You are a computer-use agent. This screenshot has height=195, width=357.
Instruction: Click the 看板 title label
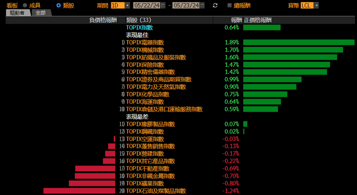point(12,6)
